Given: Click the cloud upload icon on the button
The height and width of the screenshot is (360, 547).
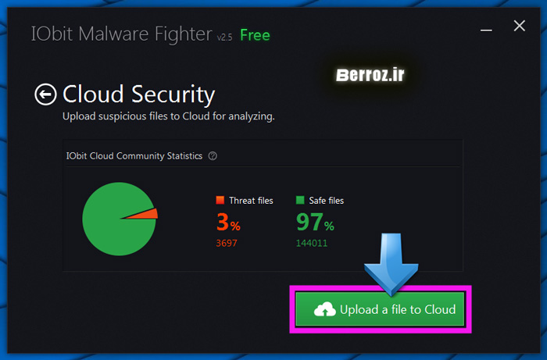Looking at the screenshot, I should tap(324, 310).
